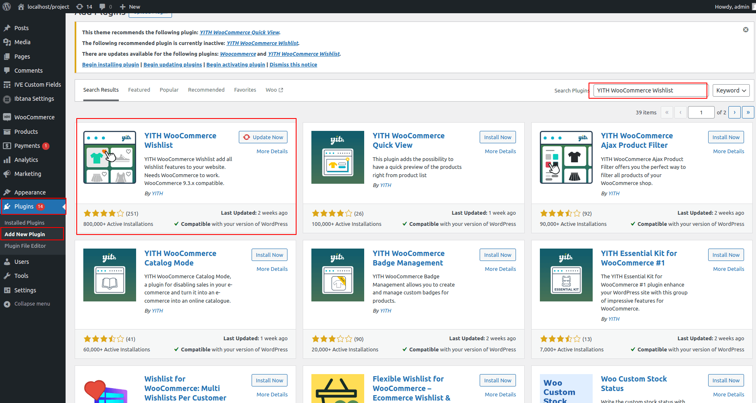Screen dimensions: 756x403
Task: Switch to the Featured tab
Action: [139, 90]
